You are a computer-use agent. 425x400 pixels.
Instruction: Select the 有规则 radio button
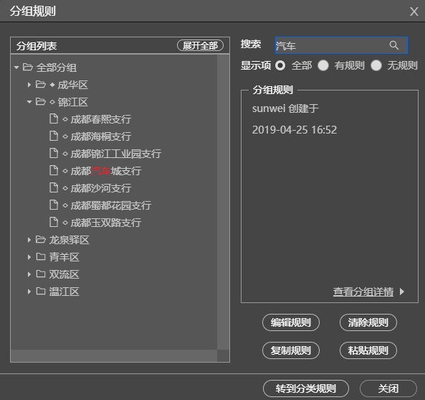tap(323, 65)
